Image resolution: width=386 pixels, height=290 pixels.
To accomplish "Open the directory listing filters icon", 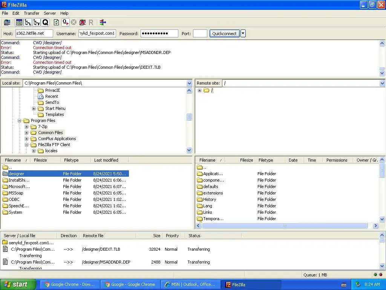I will pyautogui.click(x=103, y=22).
